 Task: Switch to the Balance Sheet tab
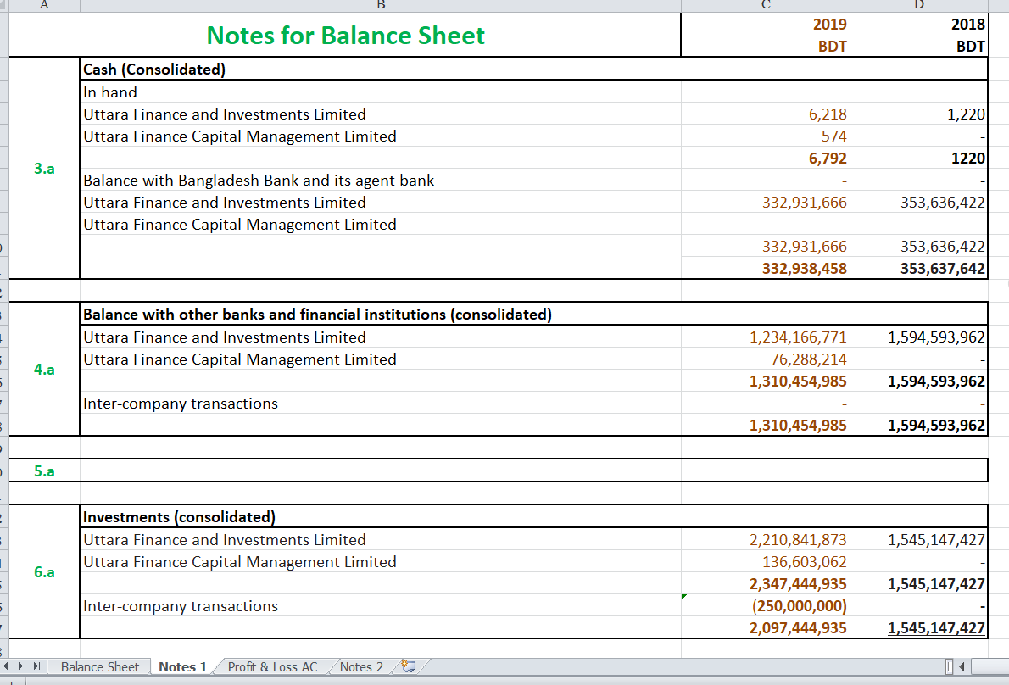tap(98, 666)
